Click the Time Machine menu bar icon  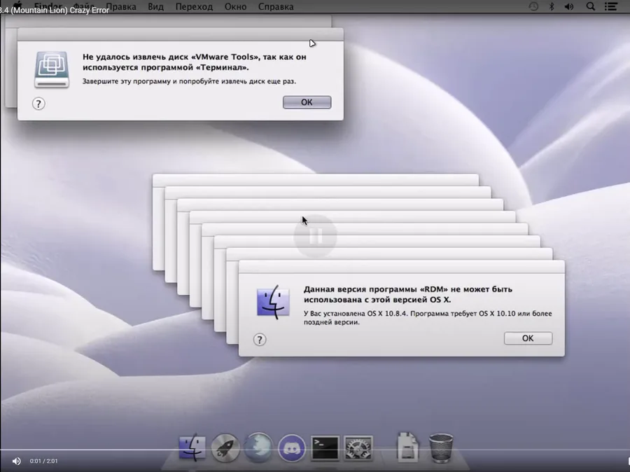click(533, 6)
